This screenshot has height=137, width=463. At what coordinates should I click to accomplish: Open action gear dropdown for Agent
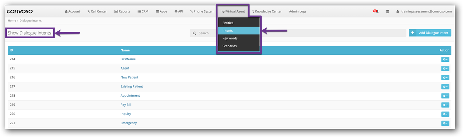(x=445, y=68)
